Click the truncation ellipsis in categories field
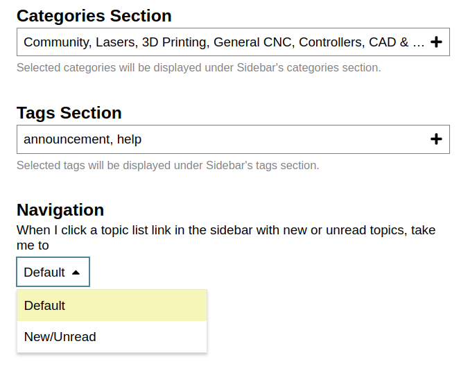 coord(419,43)
